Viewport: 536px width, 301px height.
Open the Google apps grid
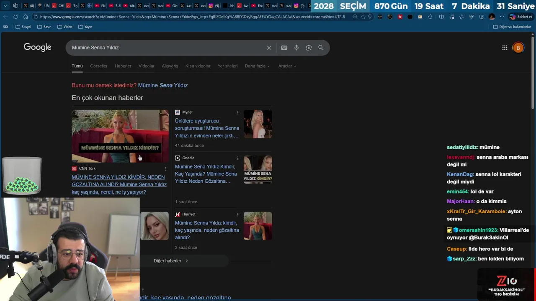click(x=505, y=48)
